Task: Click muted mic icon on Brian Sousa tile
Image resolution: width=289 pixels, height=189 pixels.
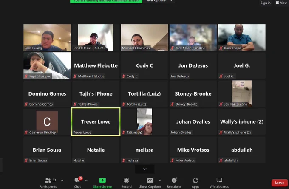Action: click(26, 160)
